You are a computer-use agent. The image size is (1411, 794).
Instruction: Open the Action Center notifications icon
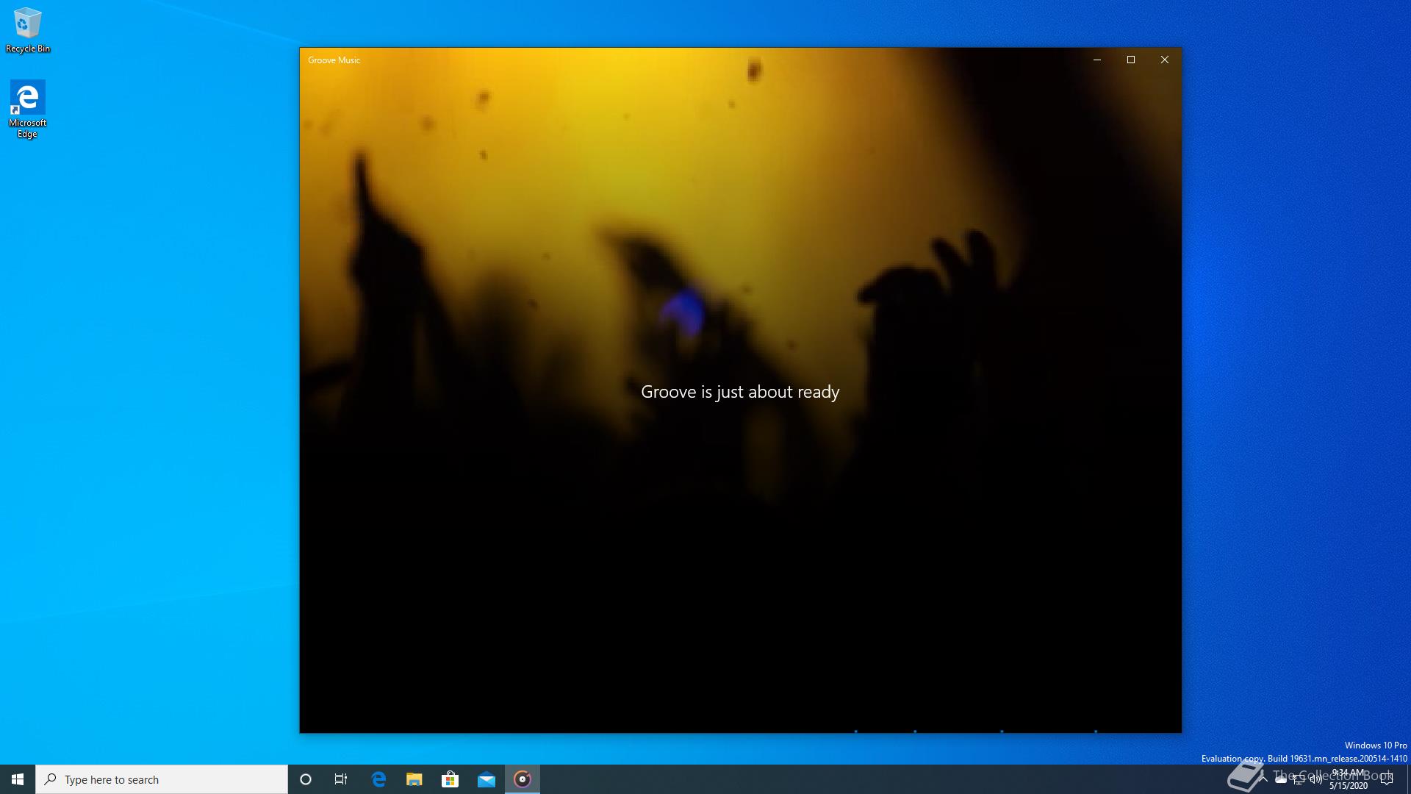coord(1387,779)
